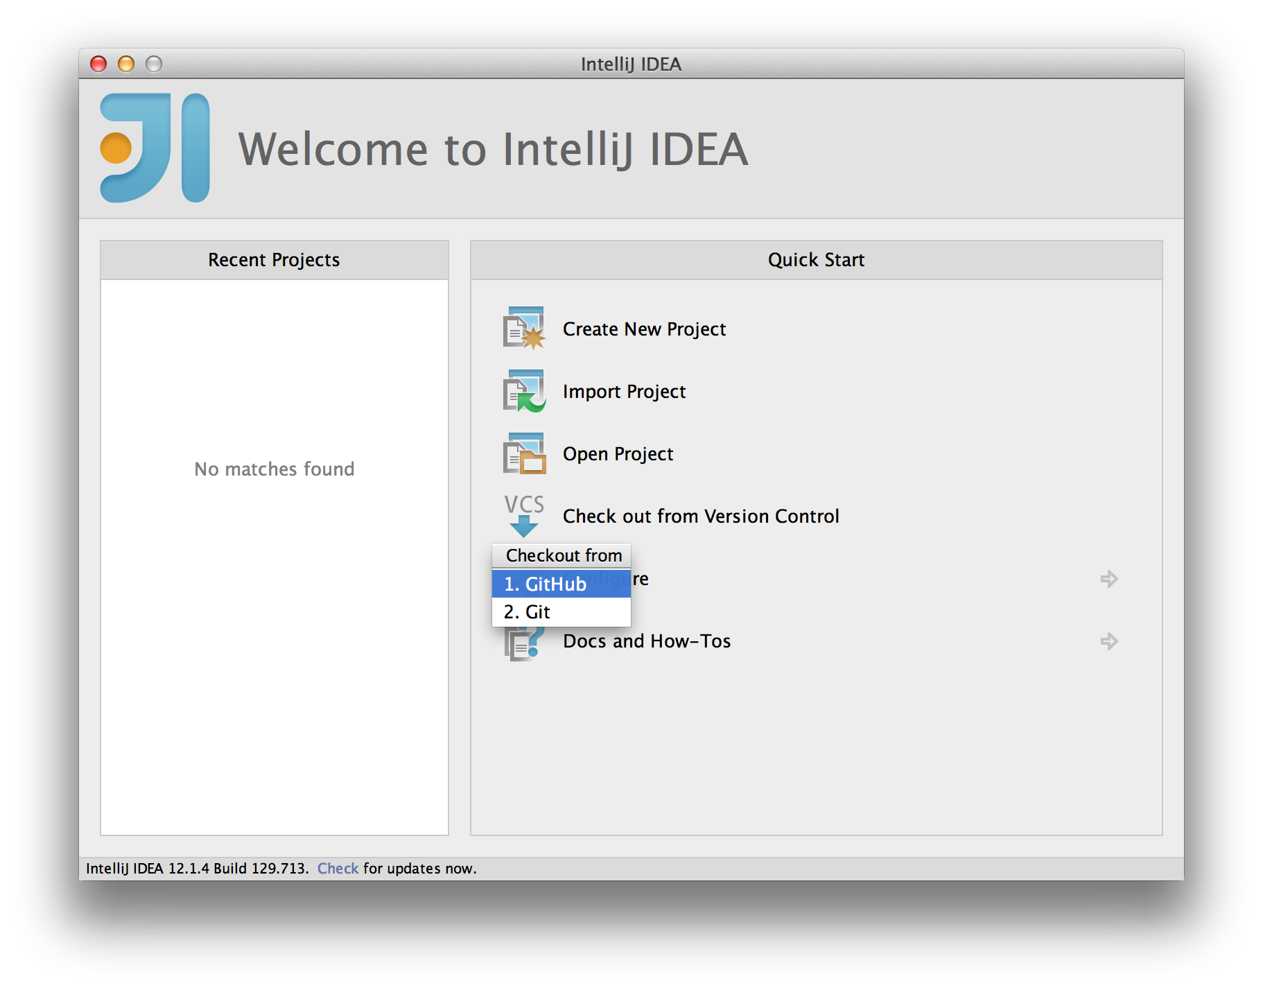Click the Check for updates link
Image resolution: width=1263 pixels, height=990 pixels.
pyautogui.click(x=338, y=868)
